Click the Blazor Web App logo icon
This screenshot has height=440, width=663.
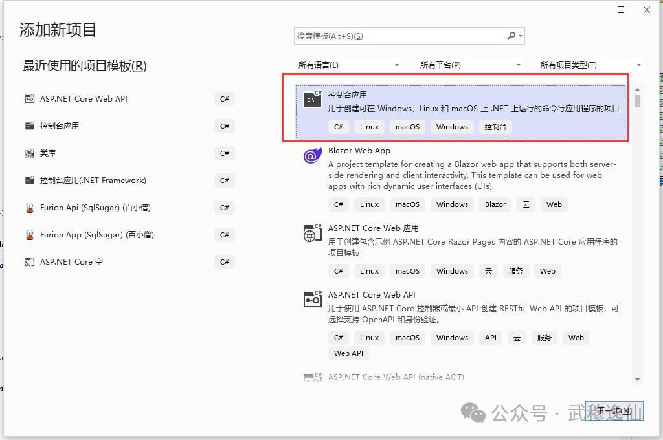coord(313,155)
